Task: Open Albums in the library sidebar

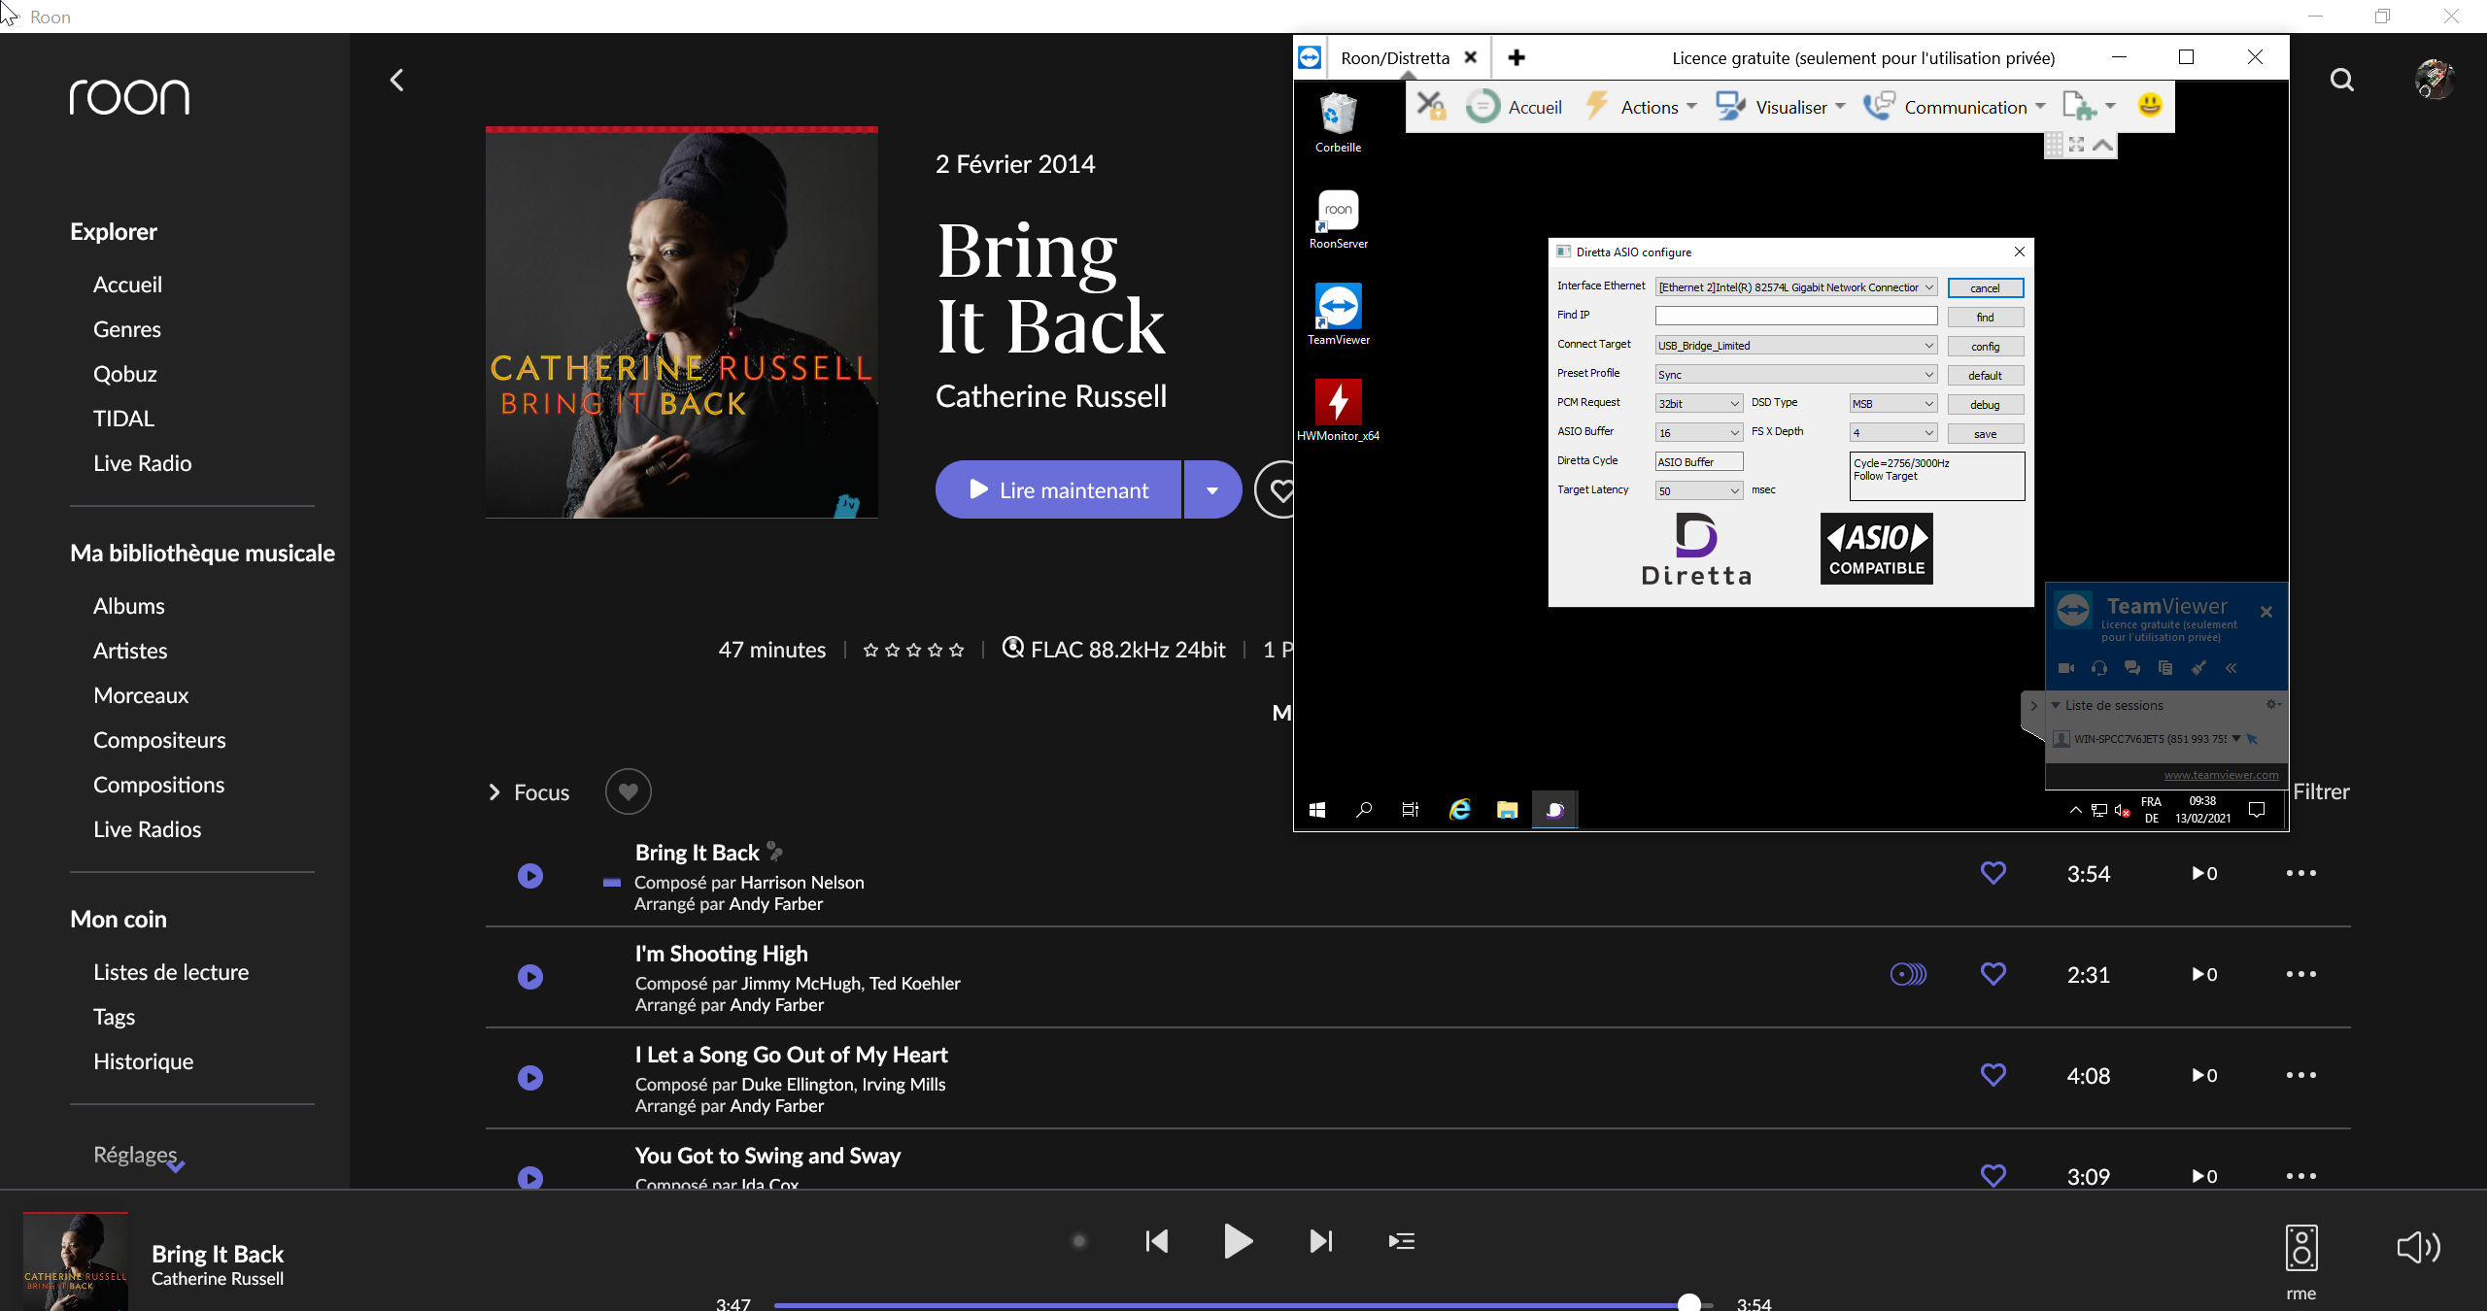Action: pos(128,606)
